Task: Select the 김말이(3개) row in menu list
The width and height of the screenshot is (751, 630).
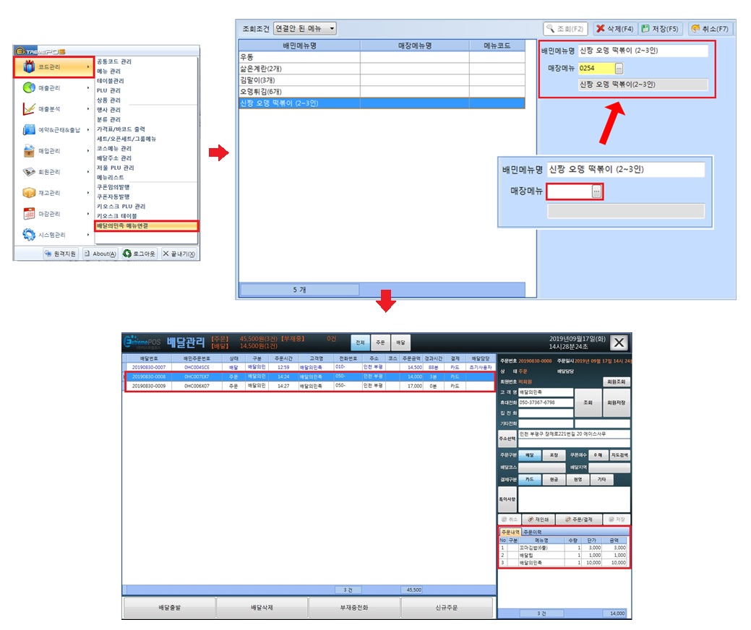Action: (x=299, y=80)
